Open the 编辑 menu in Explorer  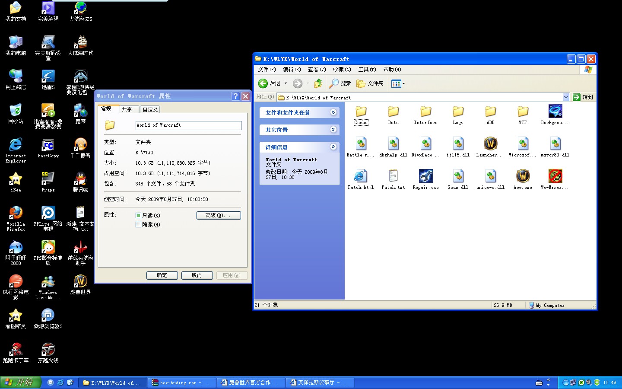coord(292,70)
